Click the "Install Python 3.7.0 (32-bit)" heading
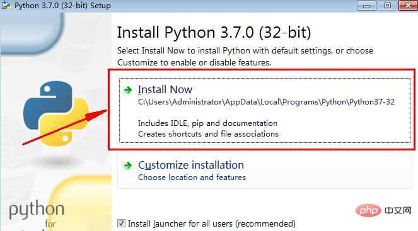This screenshot has width=418, height=231. (x=214, y=33)
